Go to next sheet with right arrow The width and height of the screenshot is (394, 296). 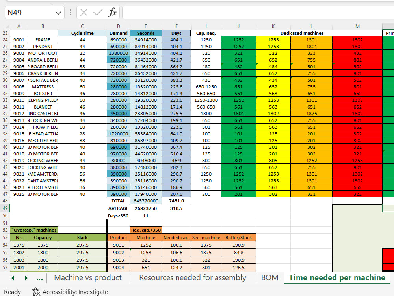(x=26, y=278)
